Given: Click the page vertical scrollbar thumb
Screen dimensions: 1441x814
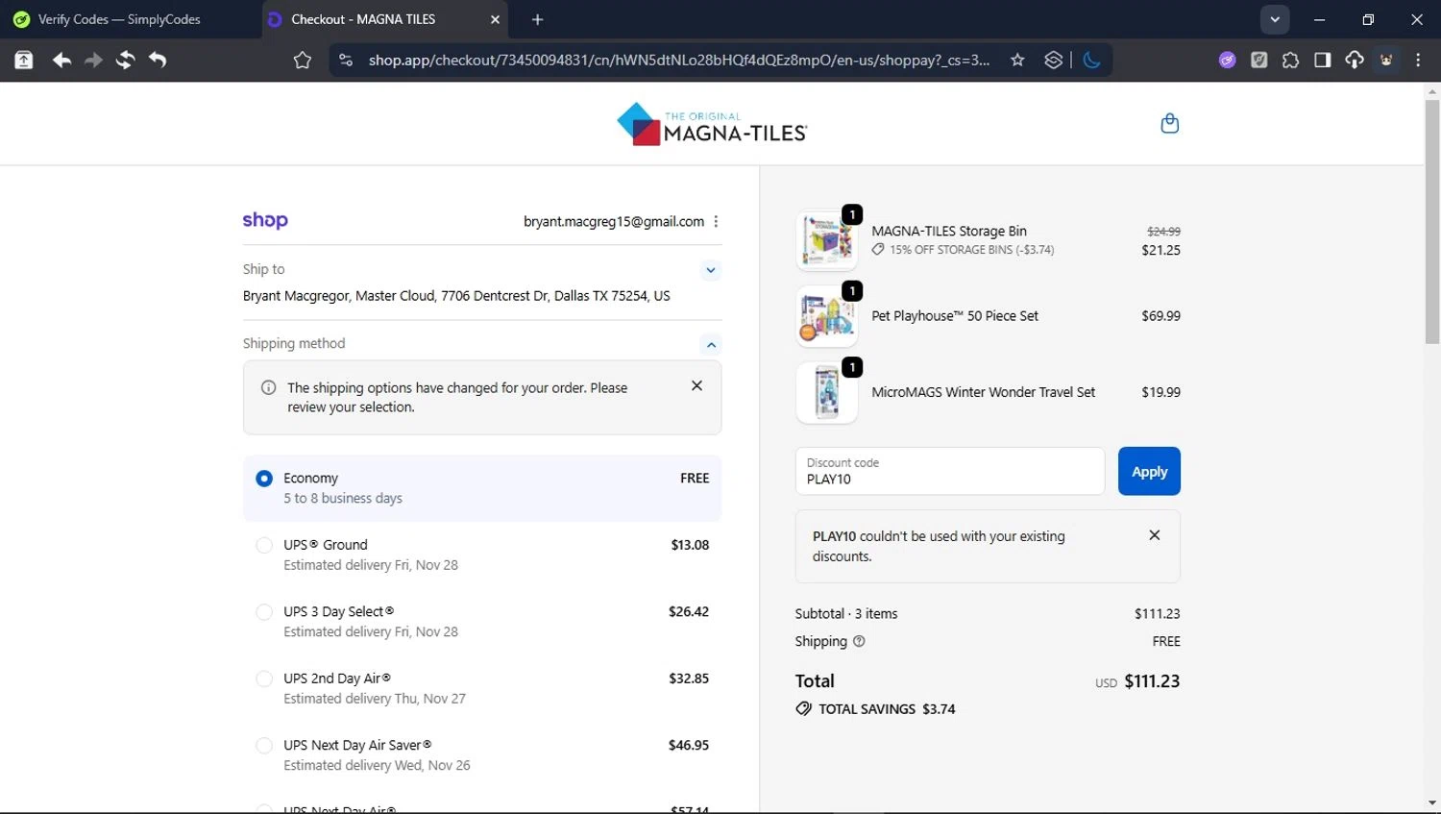Looking at the screenshot, I should (1432, 221).
